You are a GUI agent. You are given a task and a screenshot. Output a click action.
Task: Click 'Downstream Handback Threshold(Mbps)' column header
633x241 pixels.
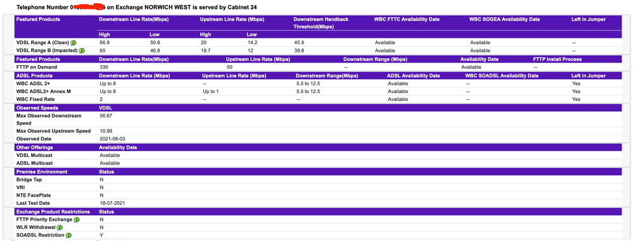click(321, 23)
